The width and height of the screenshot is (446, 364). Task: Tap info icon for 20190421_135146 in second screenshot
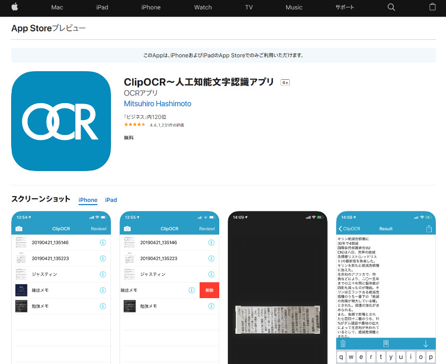(x=211, y=242)
